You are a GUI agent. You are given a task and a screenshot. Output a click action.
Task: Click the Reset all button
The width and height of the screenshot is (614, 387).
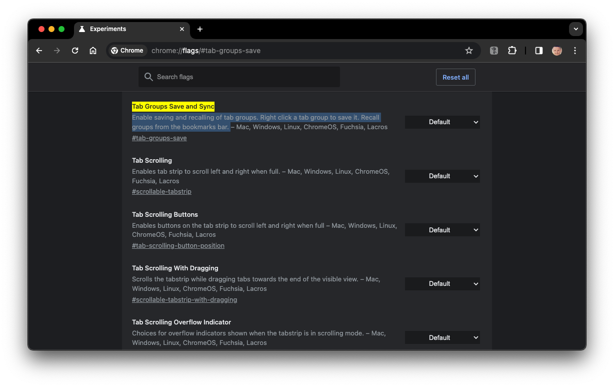point(455,77)
